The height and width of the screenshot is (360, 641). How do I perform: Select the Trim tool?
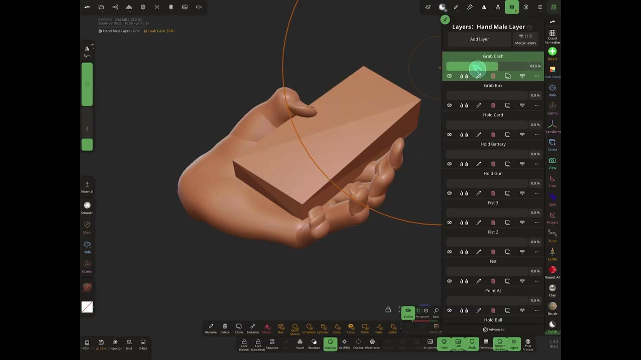(x=552, y=181)
